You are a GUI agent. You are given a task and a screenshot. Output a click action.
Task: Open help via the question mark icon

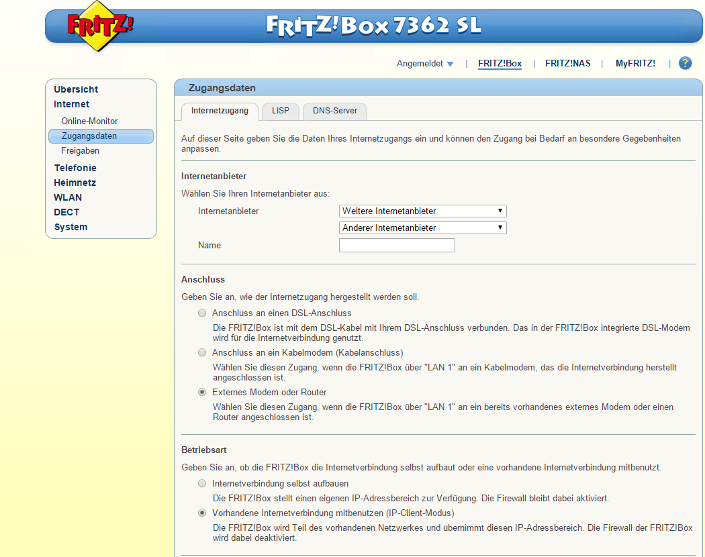(685, 63)
